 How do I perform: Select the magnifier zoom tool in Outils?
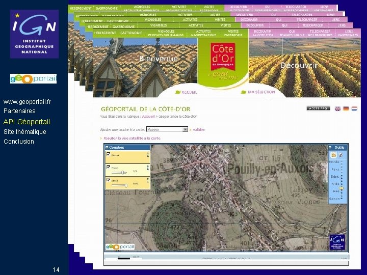coord(341,155)
